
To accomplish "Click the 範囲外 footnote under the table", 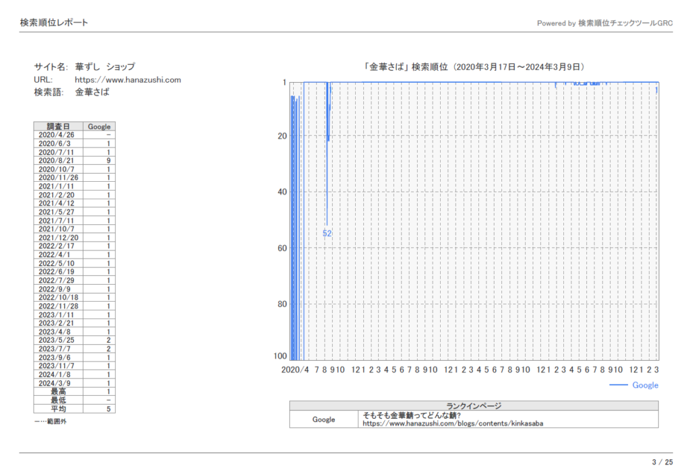I will [50, 421].
